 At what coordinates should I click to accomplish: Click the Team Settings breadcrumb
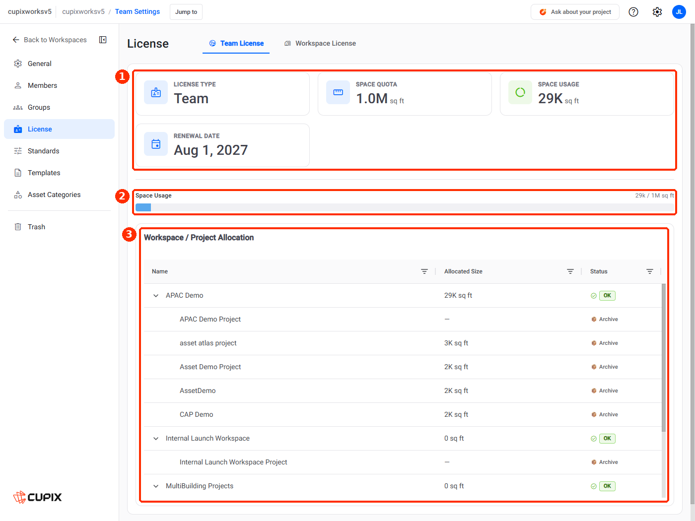[x=138, y=11]
